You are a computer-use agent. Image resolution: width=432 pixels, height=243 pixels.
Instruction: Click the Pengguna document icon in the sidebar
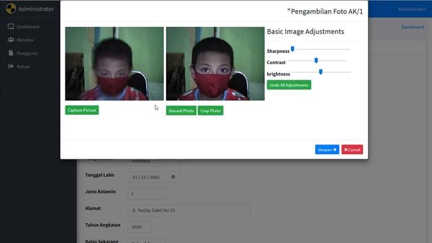[11, 53]
